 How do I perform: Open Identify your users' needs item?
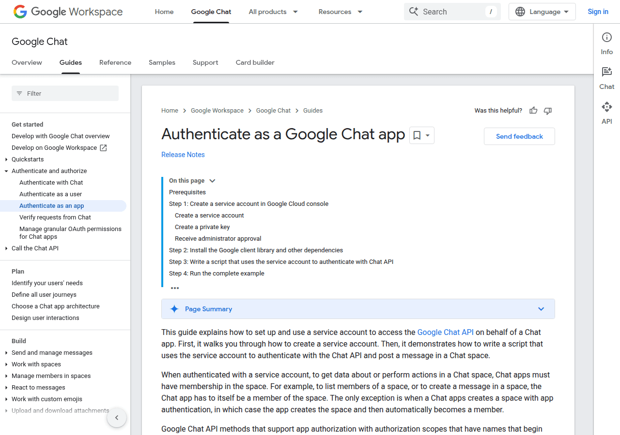(47, 283)
